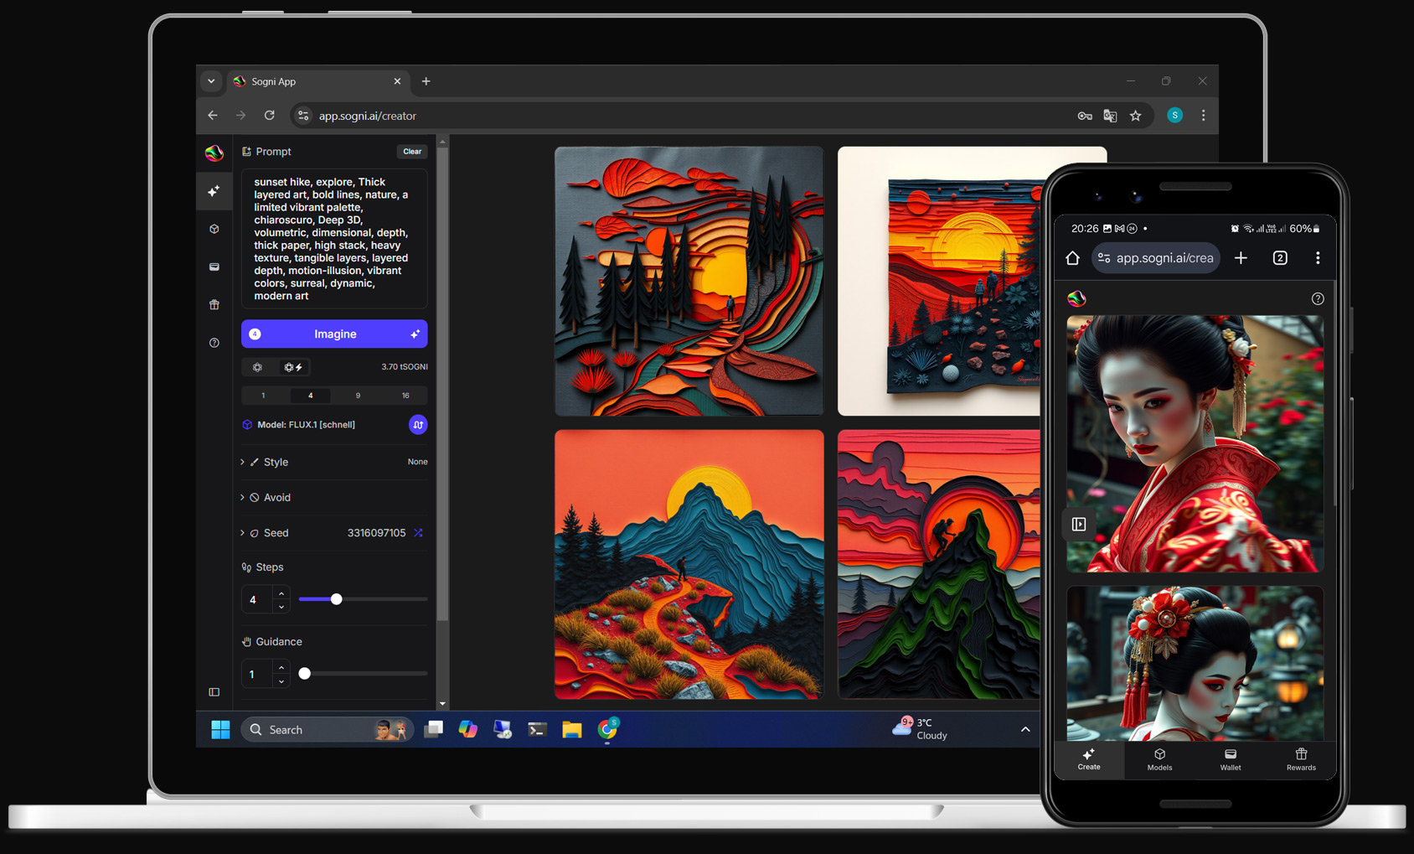1414x854 pixels.
Task: Open the Models cube icon in the sidebar
Action: (214, 228)
